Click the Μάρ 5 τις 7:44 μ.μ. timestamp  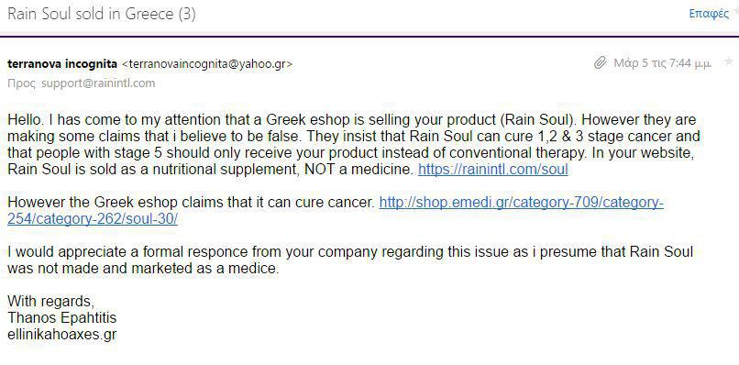coord(663,62)
